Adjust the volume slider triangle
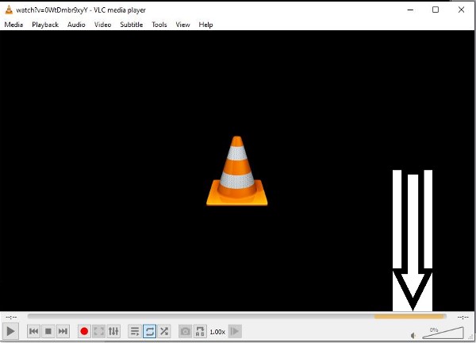Screen dimensions: 476x343 pyautogui.click(x=443, y=333)
